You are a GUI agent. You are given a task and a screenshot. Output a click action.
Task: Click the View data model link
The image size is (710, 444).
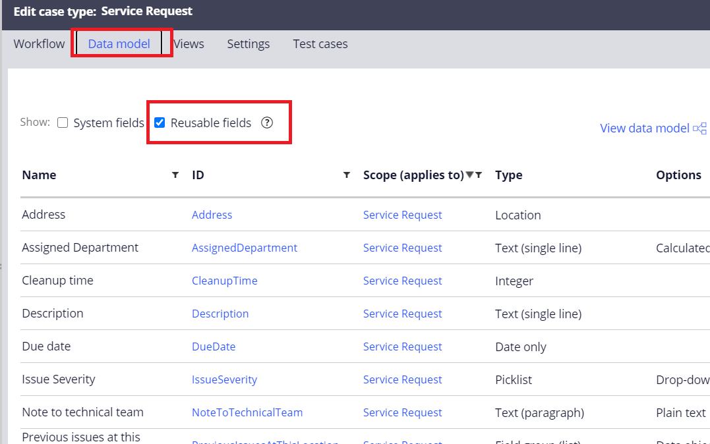point(644,128)
